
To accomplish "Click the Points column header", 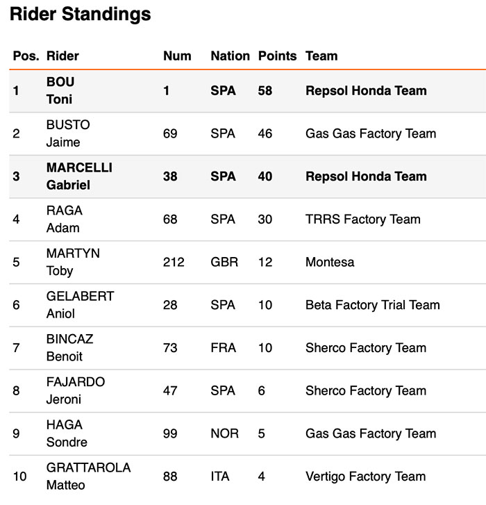I will pyautogui.click(x=277, y=56).
